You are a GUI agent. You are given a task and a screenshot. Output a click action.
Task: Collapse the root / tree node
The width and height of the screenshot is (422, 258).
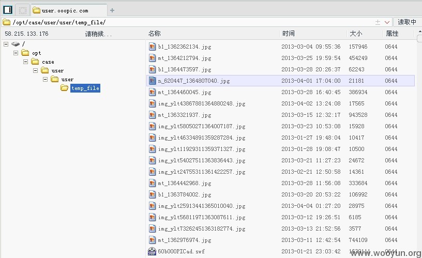tap(6, 44)
